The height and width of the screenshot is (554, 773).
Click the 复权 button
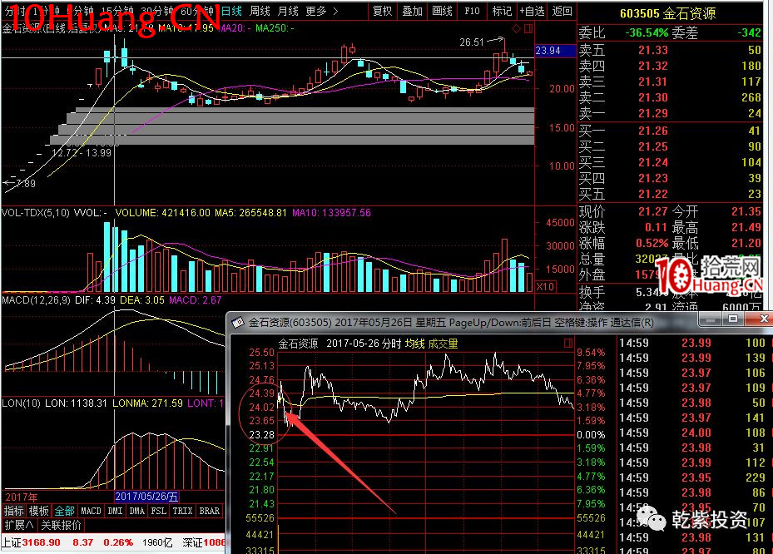(x=383, y=11)
